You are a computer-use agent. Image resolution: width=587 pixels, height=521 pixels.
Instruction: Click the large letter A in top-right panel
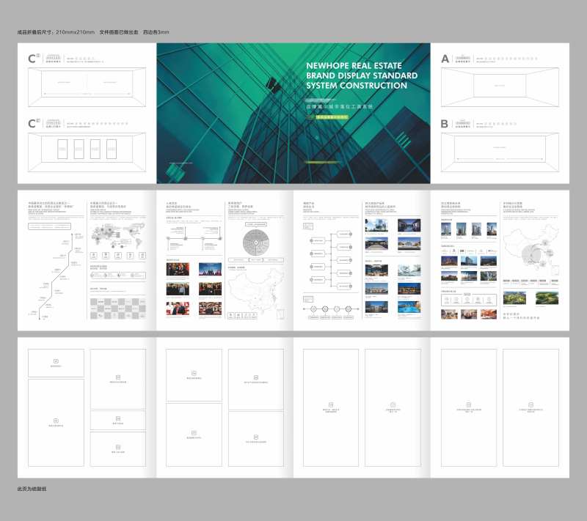[x=445, y=59]
